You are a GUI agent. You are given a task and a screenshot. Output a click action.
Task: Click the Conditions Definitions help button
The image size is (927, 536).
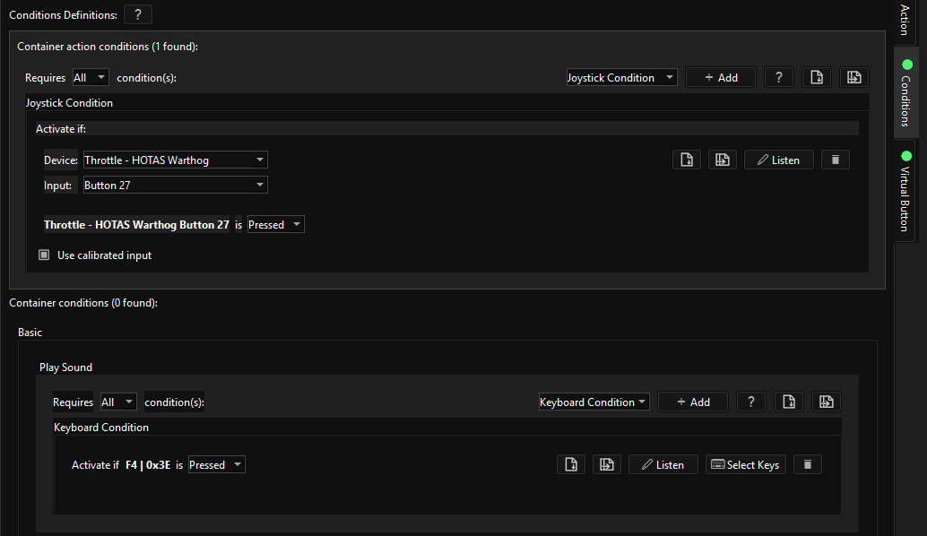pyautogui.click(x=138, y=14)
